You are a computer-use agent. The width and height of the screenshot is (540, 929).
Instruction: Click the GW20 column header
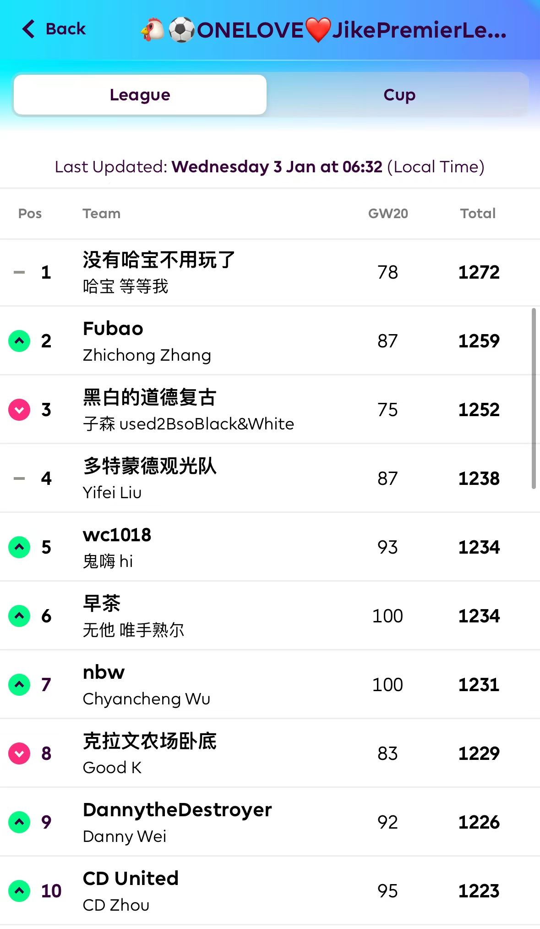388,214
